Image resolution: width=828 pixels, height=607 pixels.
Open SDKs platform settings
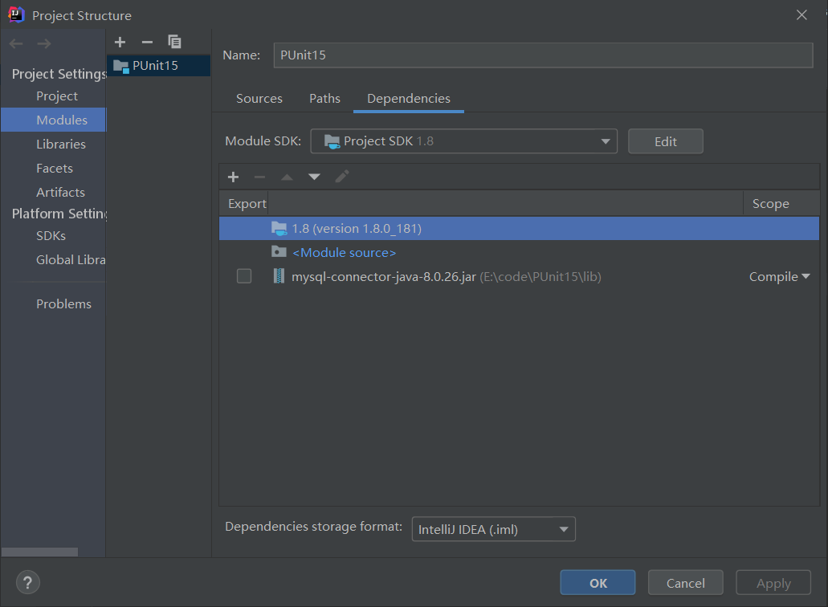tap(53, 236)
